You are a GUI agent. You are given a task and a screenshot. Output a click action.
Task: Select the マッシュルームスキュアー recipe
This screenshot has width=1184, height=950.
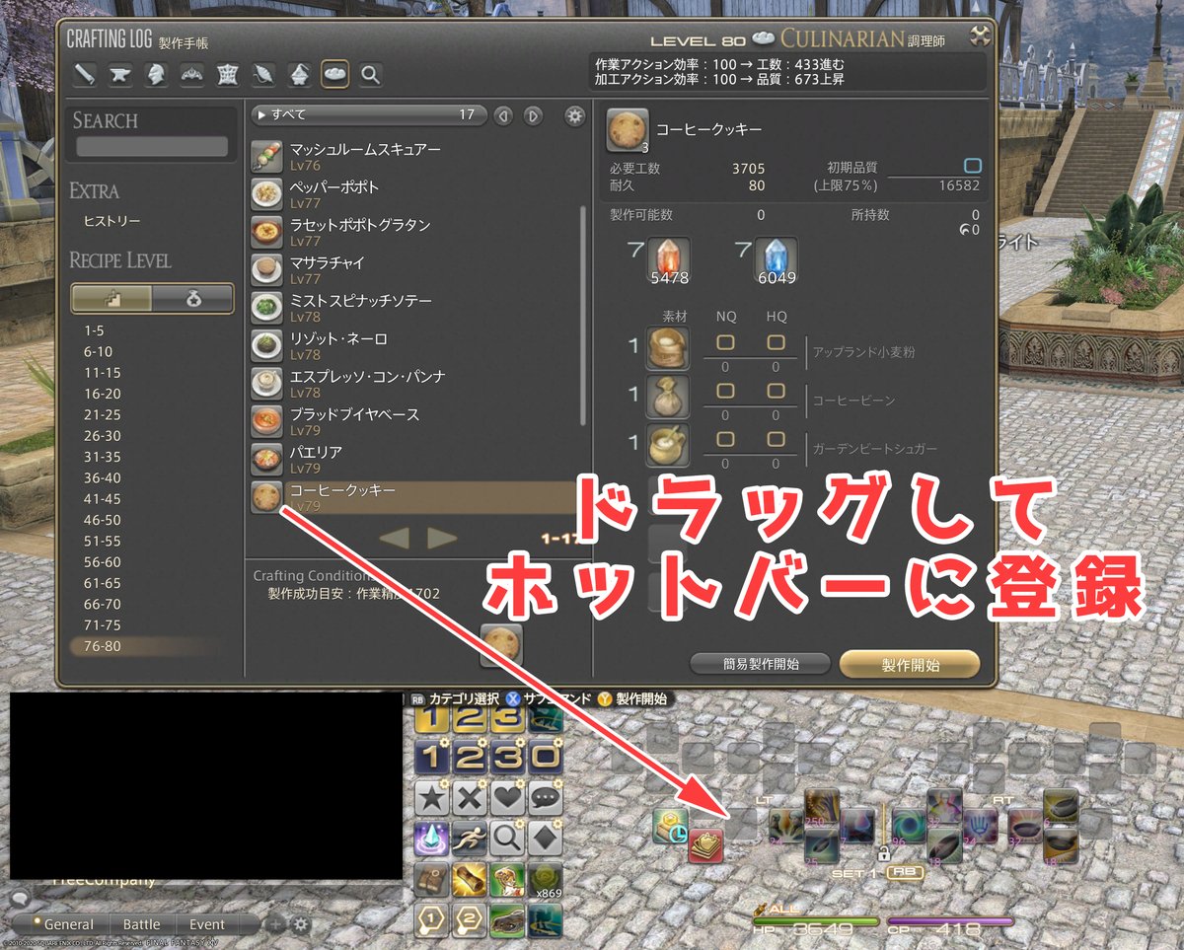(414, 156)
